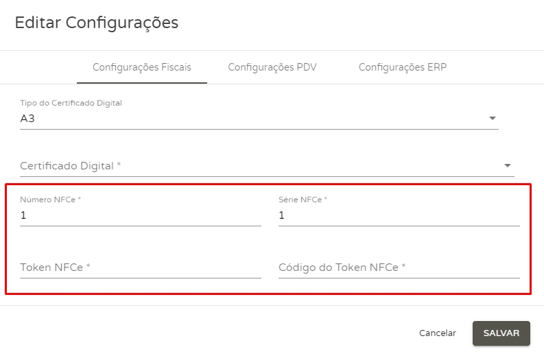The image size is (544, 356).
Task: Go to the Configurações ERP tab
Action: pyautogui.click(x=403, y=67)
